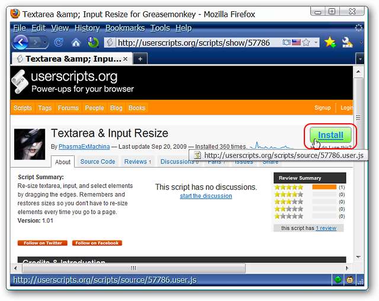Open the list all tabs dropdown
This screenshot has height=301, width=379.
tap(360, 59)
